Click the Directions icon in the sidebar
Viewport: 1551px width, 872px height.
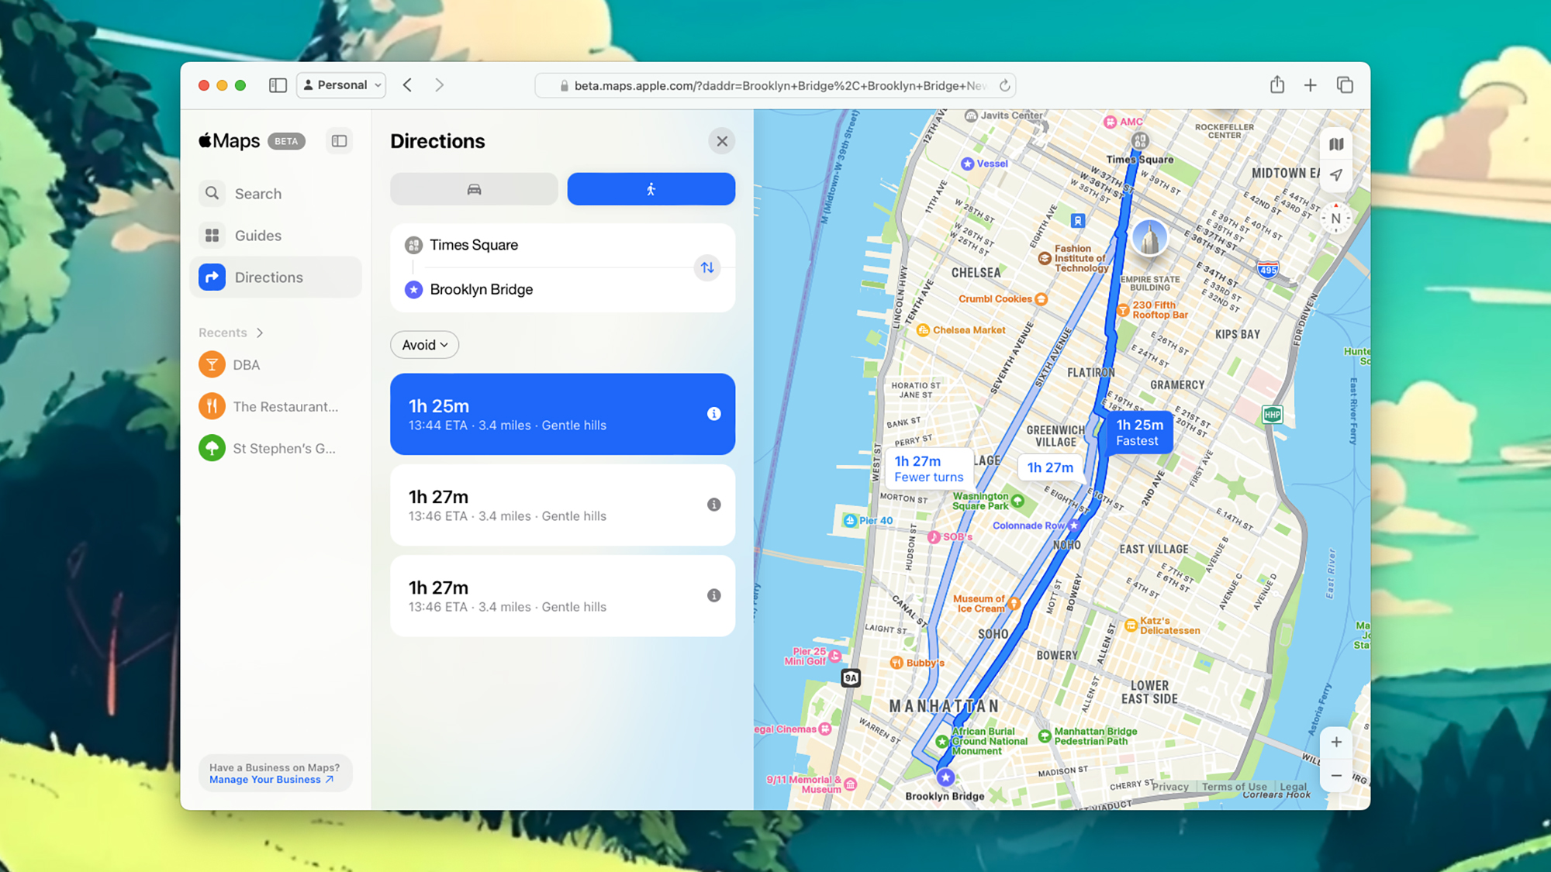(212, 277)
